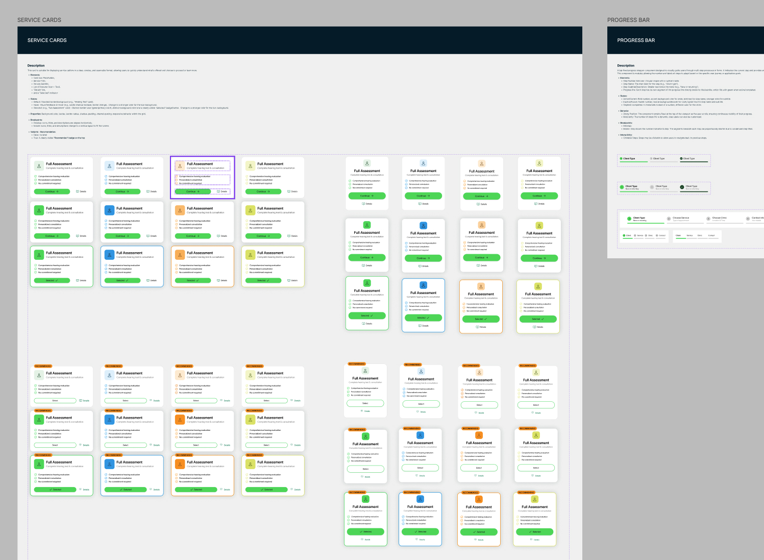Select "Description" heading in Service Cards frame
Screen dimensions: 764x560
point(36,65)
